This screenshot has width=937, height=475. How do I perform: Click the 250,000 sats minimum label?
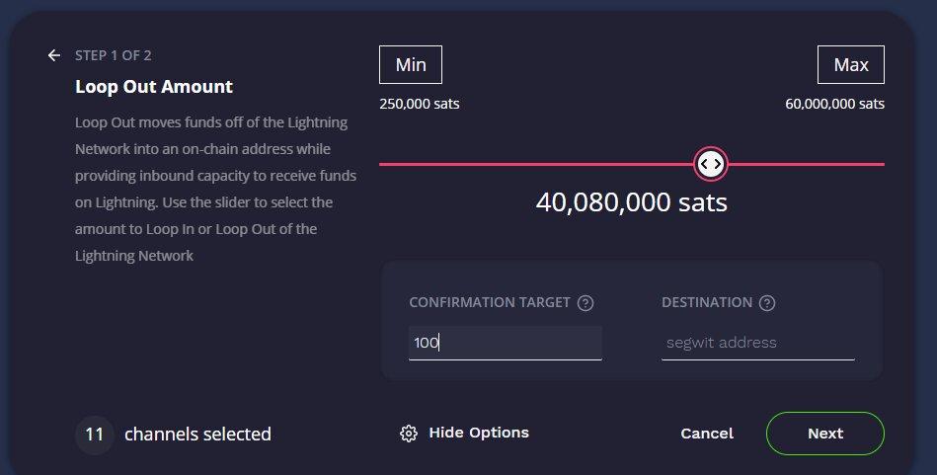coord(419,104)
